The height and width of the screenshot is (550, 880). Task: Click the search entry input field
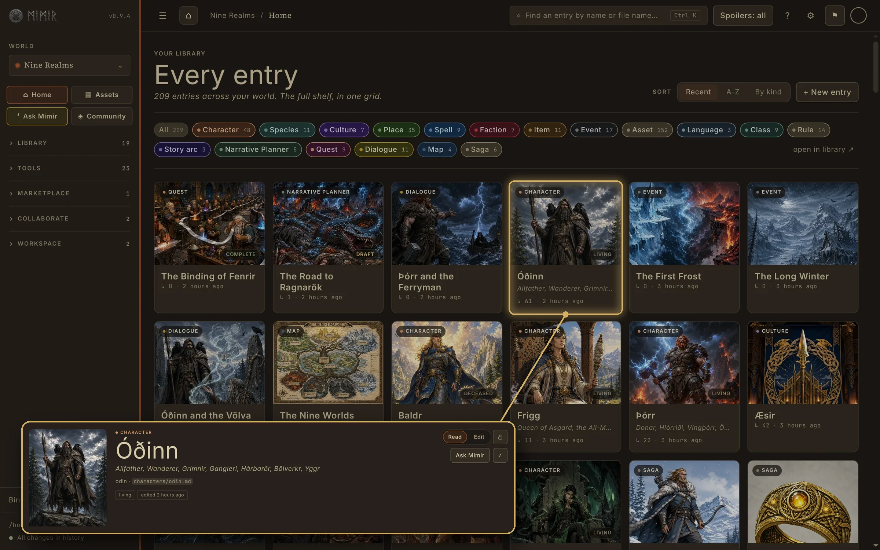click(608, 15)
